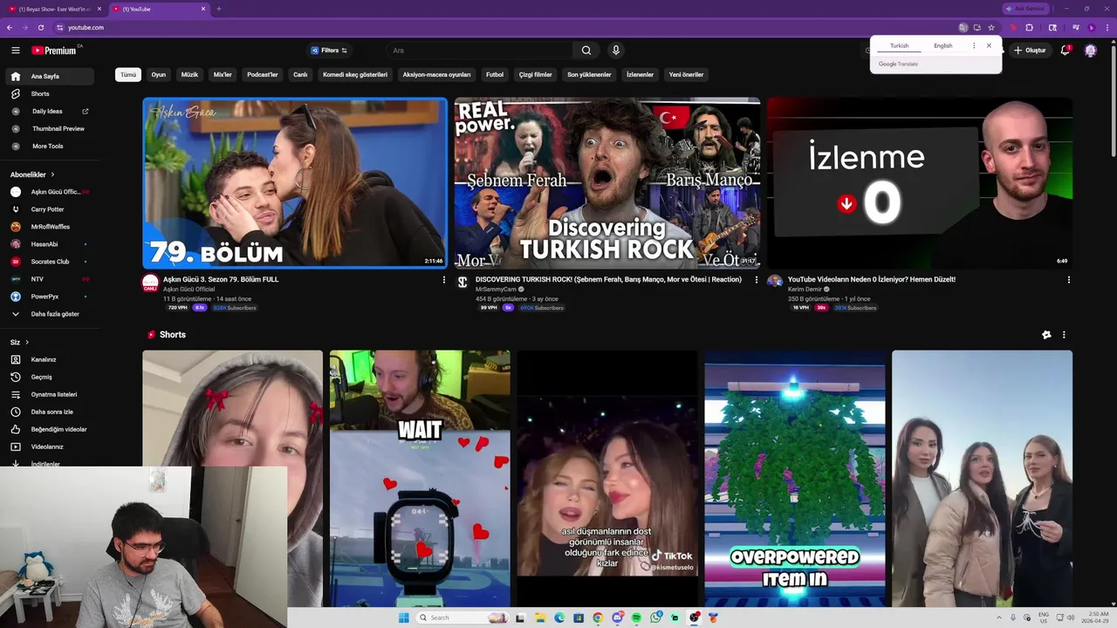
Task: Select the Çizgi filmler chip
Action: 535,75
